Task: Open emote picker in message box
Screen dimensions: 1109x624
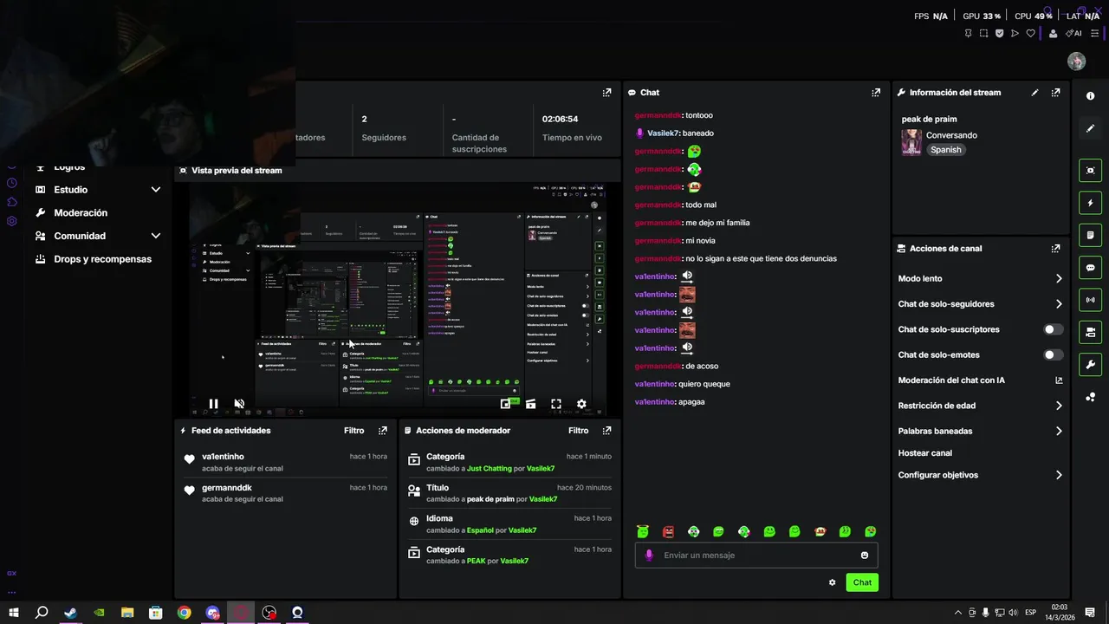Action: tap(865, 556)
